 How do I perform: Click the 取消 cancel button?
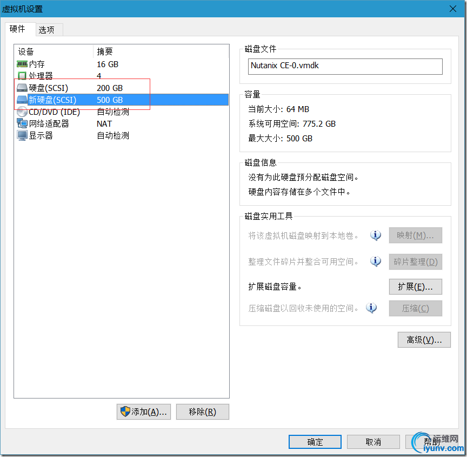373,441
